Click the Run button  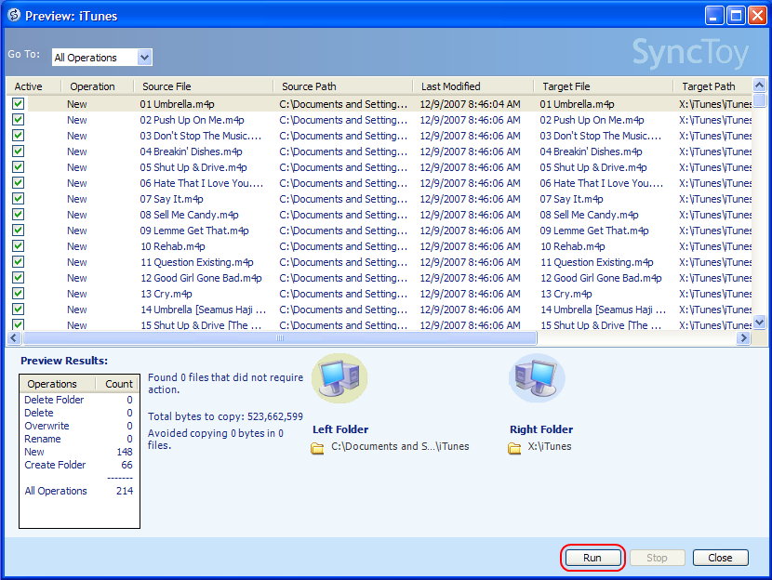pos(592,558)
